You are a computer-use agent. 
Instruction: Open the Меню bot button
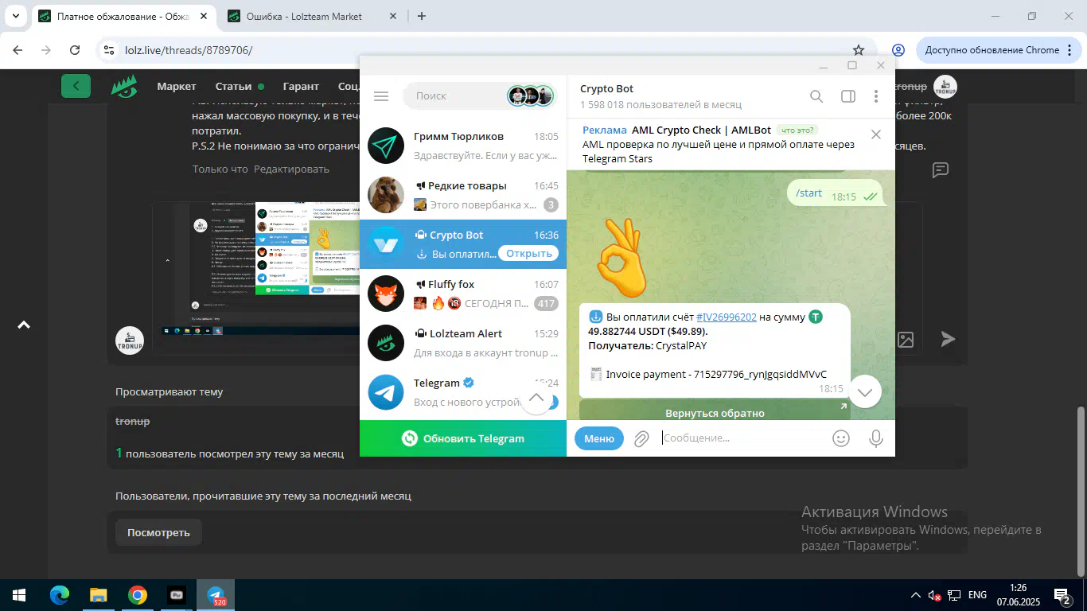599,438
